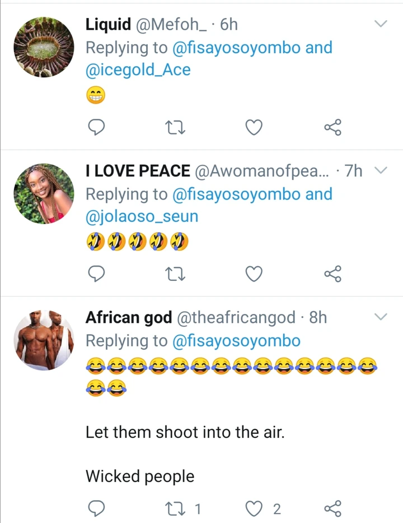Image resolution: width=403 pixels, height=523 pixels.
Task: Like the tweet by Liquid
Action: point(254,129)
